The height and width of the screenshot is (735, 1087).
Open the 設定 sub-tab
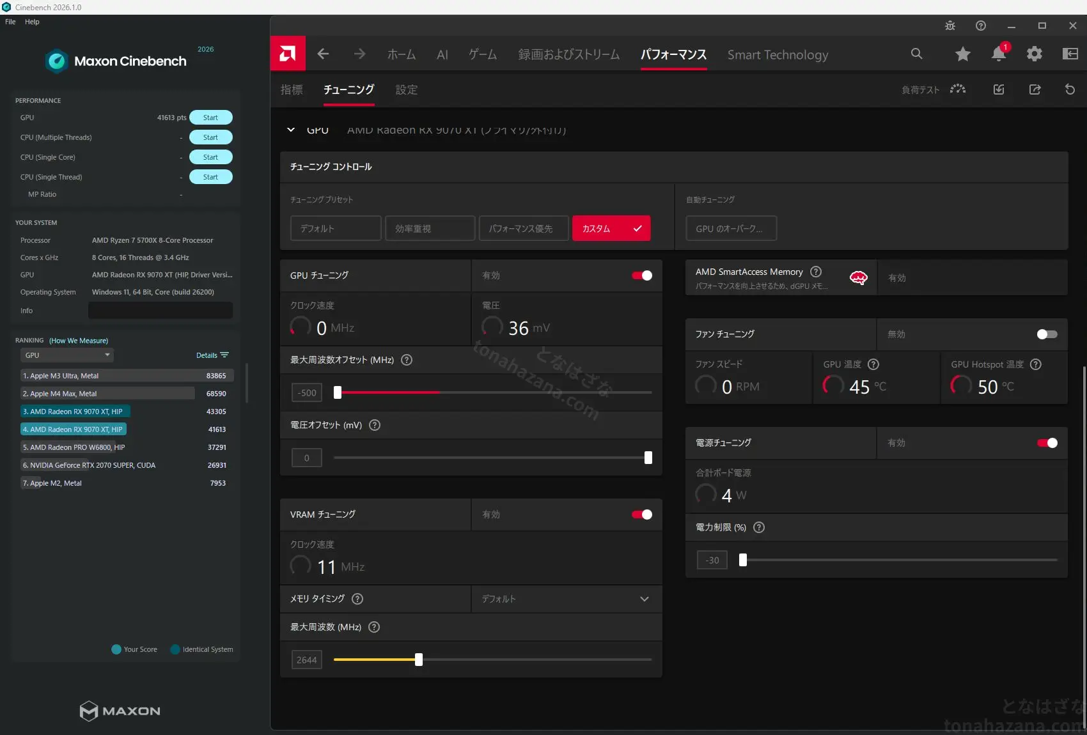coord(407,89)
